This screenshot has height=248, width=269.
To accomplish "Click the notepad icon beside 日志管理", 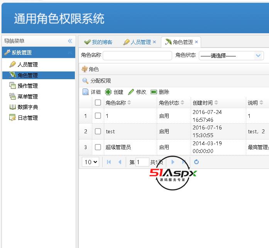I will tap(12, 117).
